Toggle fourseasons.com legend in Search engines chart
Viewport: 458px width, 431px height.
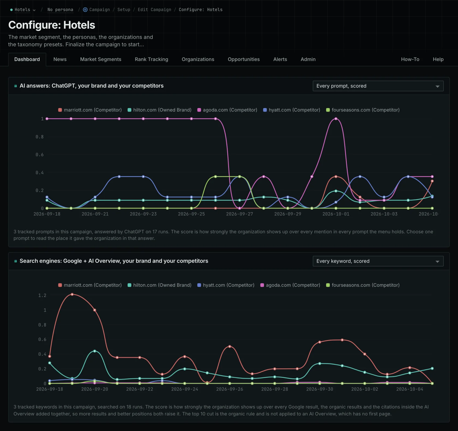point(363,285)
